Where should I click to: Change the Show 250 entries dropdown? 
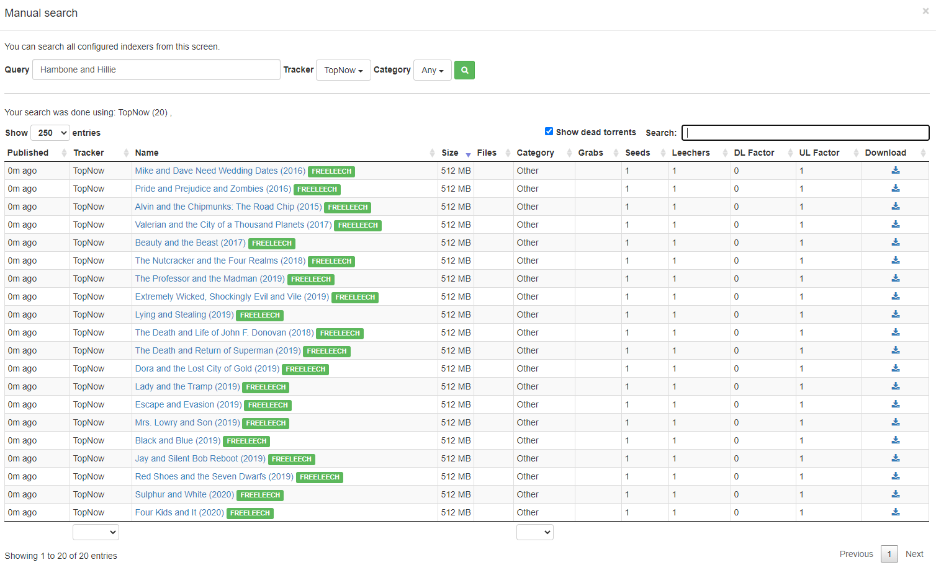coord(50,132)
